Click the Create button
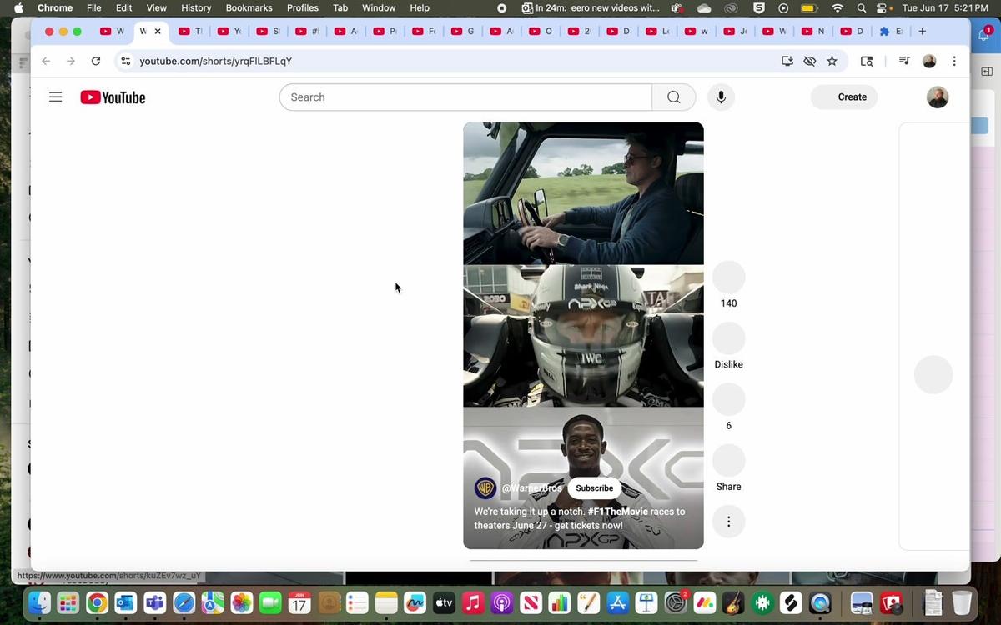 point(843,97)
